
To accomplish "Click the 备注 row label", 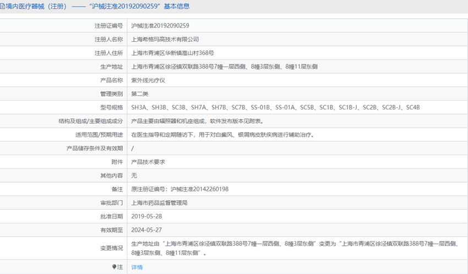I will click(x=117, y=189).
